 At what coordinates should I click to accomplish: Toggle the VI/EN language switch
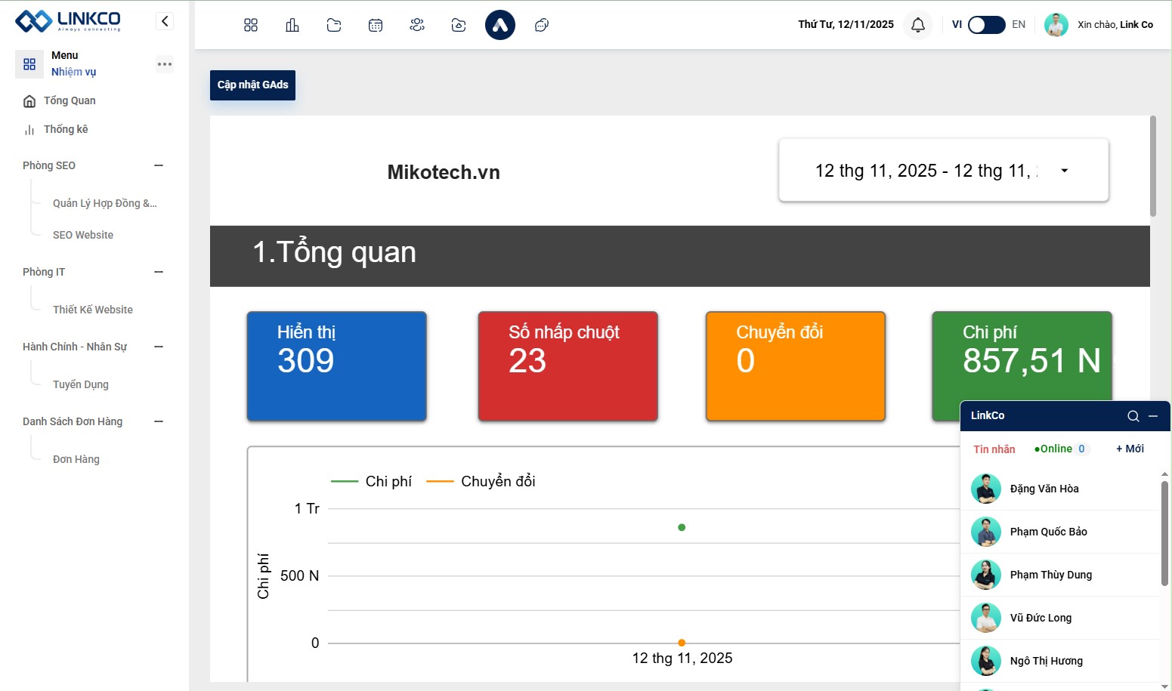click(986, 25)
